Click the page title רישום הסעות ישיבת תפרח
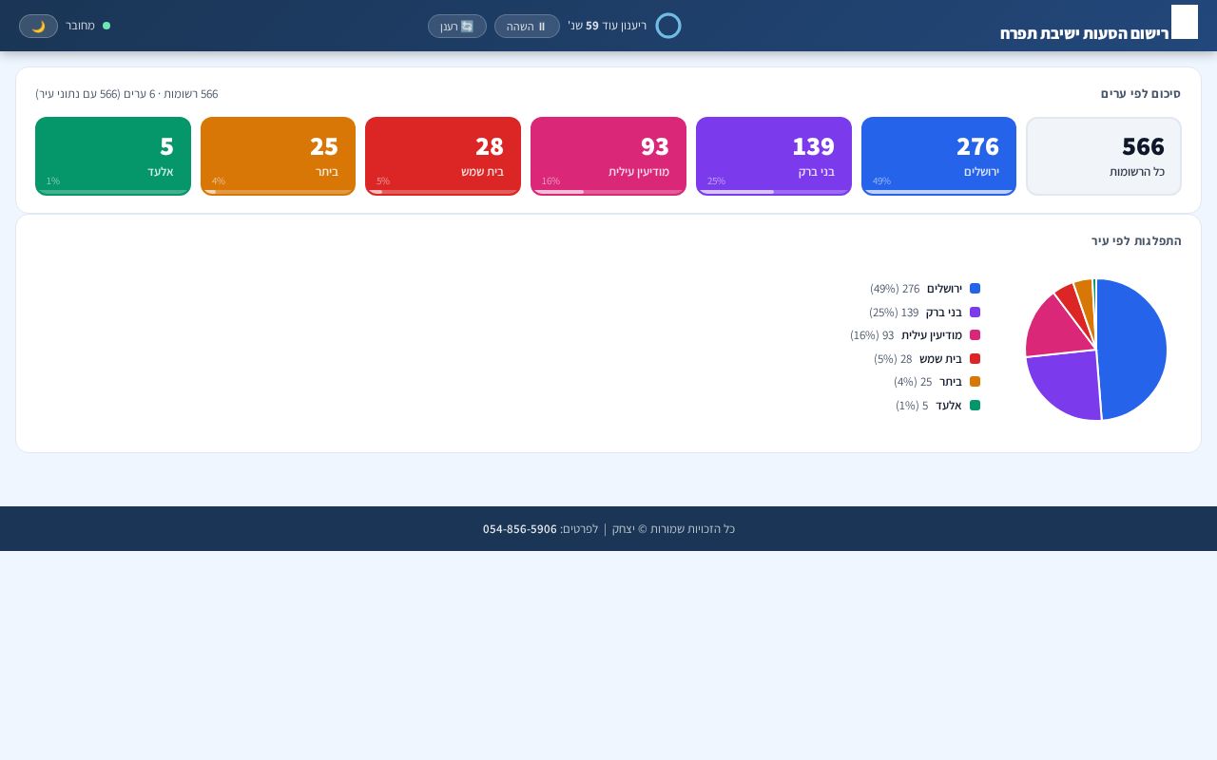 click(1084, 33)
